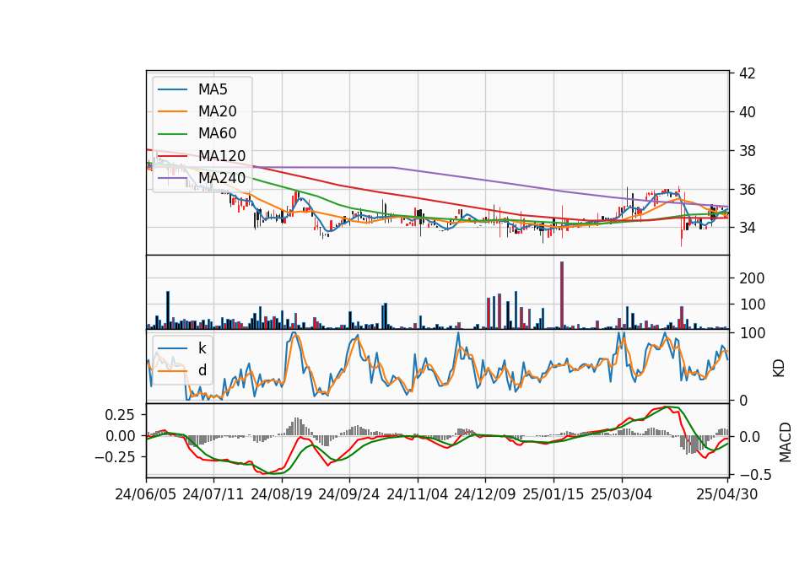Viewport: 810px width, 582px height.
Task: Click the 'k' legend entry in KD panel
Action: coord(202,348)
